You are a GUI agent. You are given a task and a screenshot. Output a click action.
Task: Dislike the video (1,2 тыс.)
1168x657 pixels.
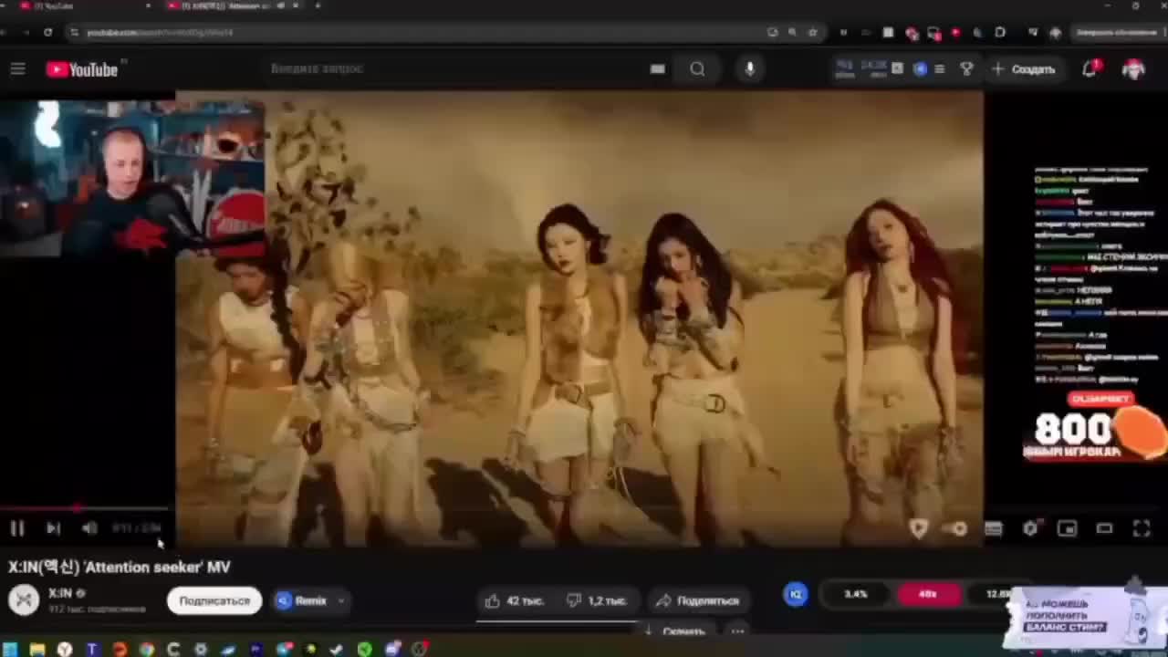click(596, 600)
